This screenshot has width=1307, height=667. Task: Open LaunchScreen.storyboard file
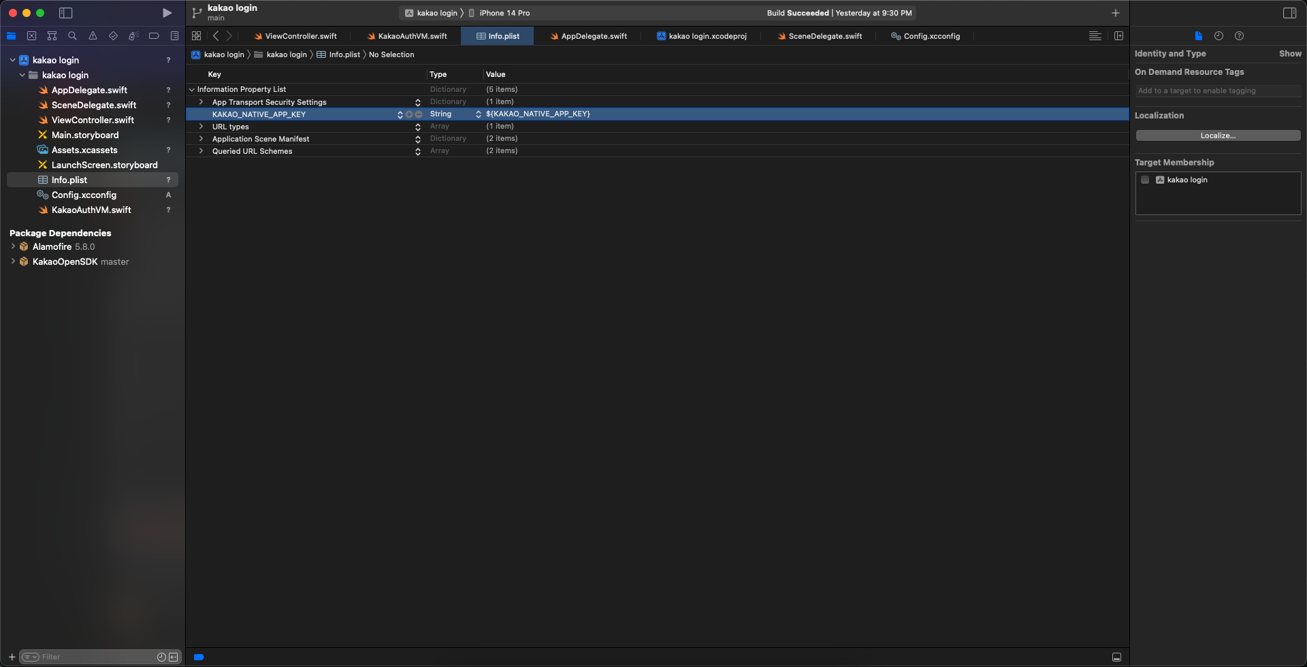click(x=104, y=165)
